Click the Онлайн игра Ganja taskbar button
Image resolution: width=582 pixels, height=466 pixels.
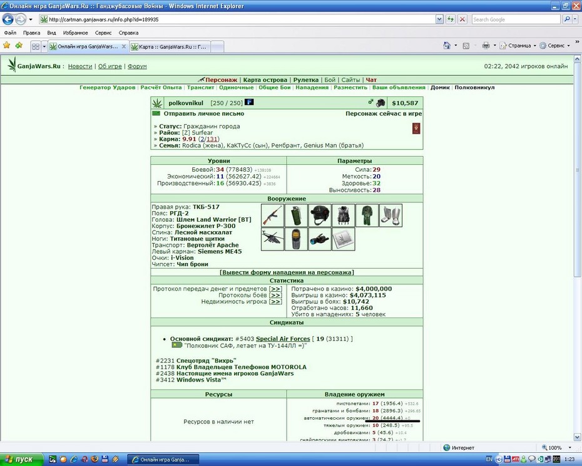pos(163,460)
